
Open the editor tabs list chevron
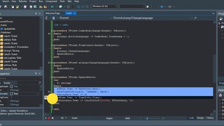click(213, 13)
